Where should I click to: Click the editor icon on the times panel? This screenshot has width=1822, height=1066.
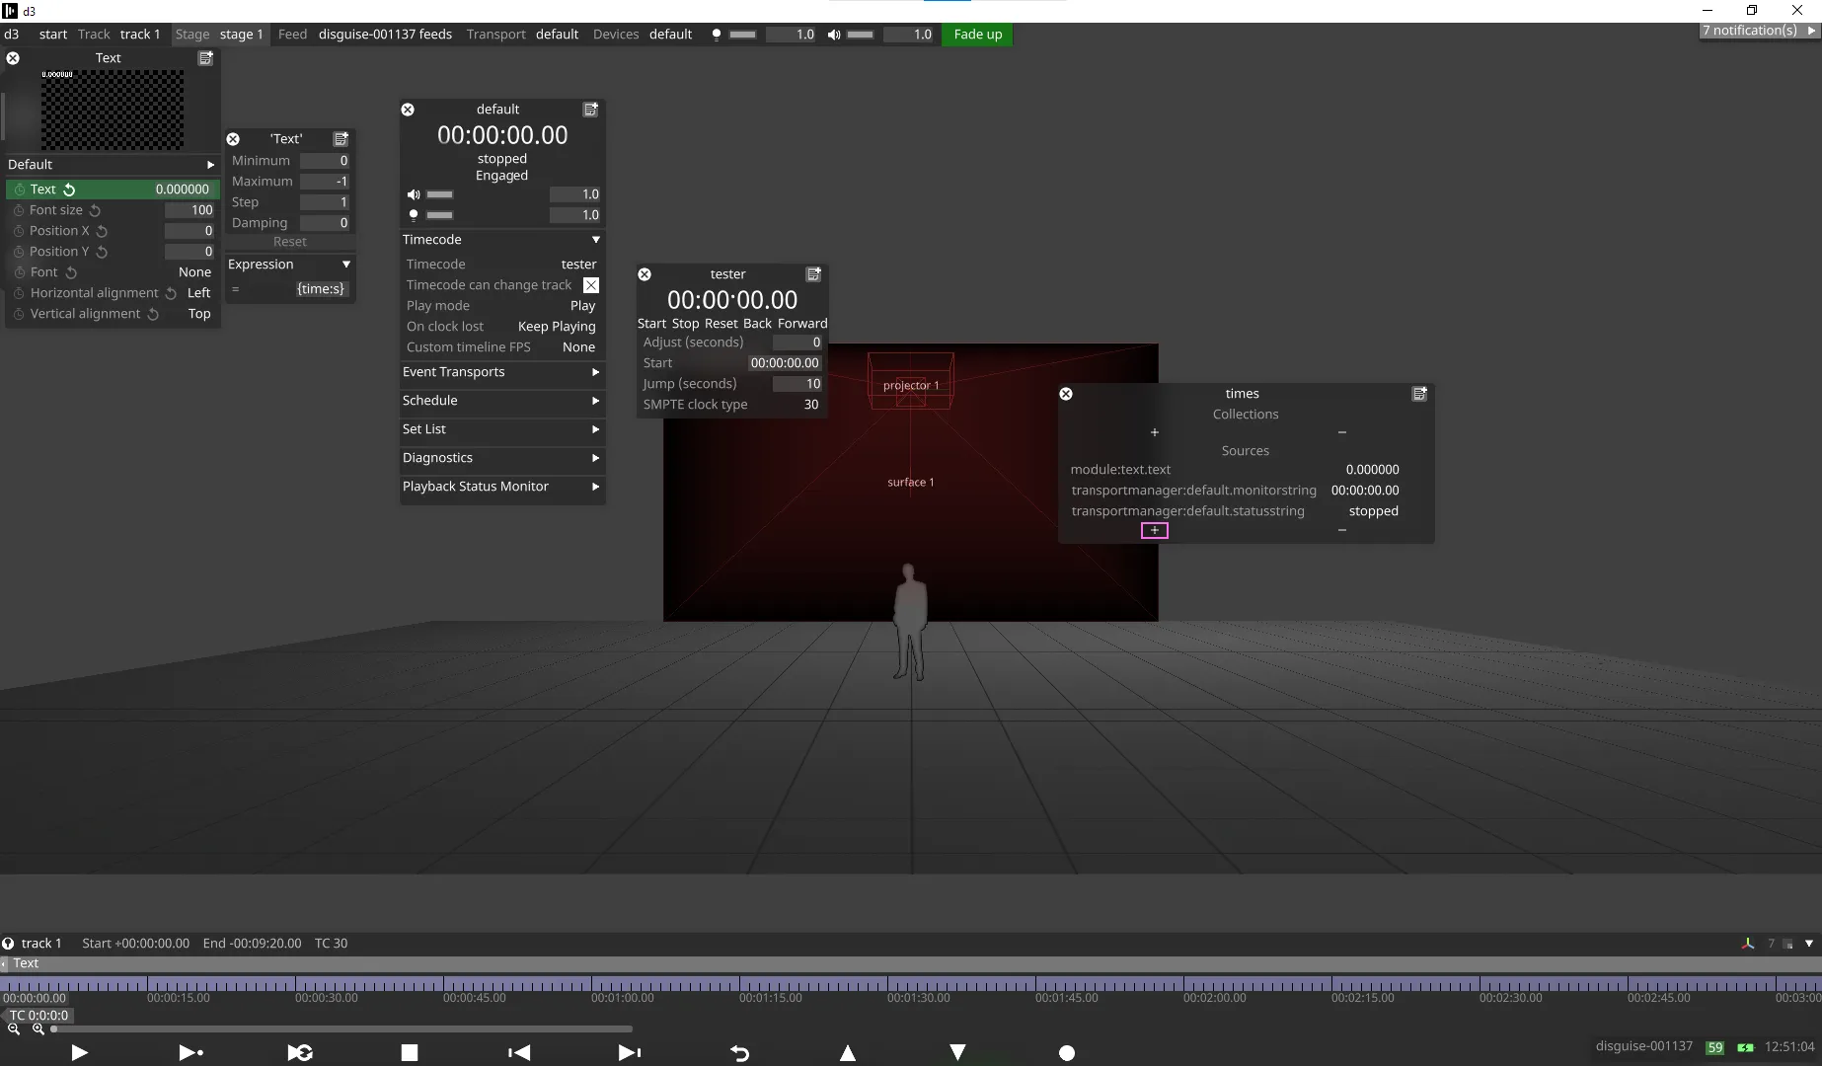[x=1419, y=393]
